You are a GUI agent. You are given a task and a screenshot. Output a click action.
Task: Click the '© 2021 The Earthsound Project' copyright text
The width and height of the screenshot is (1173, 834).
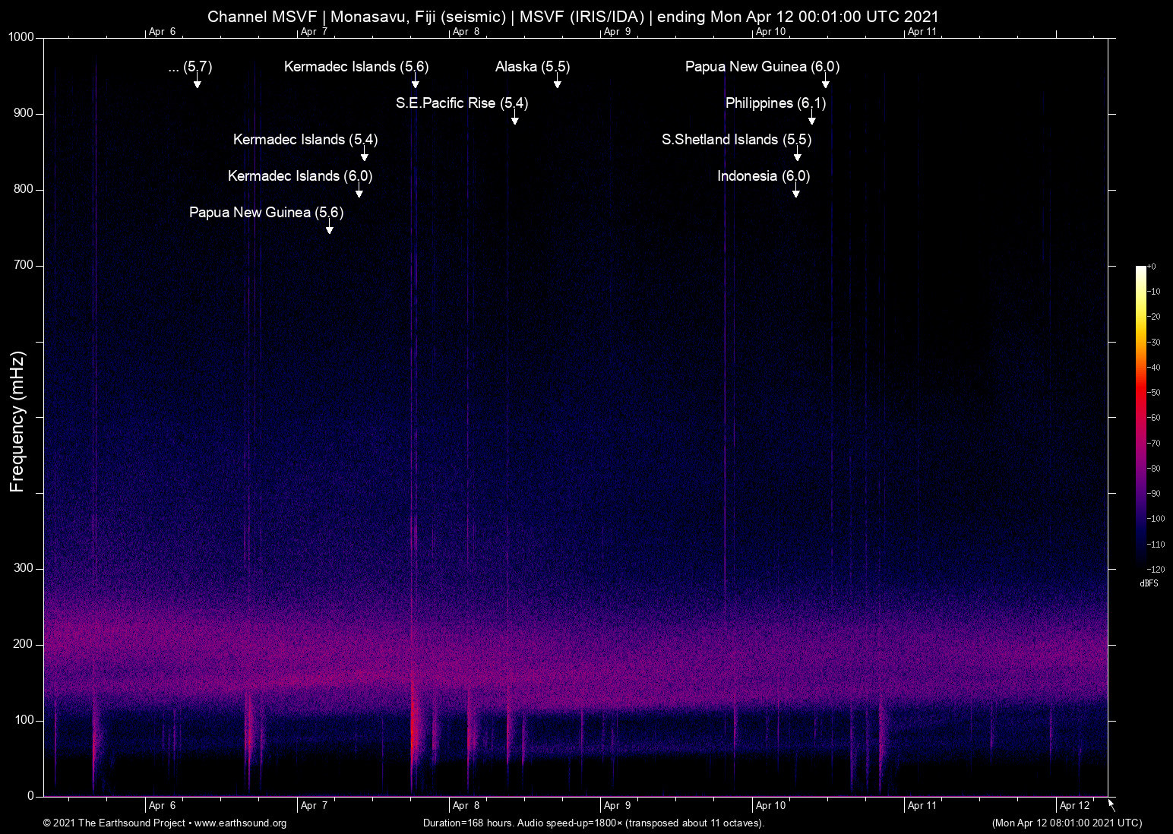(114, 823)
